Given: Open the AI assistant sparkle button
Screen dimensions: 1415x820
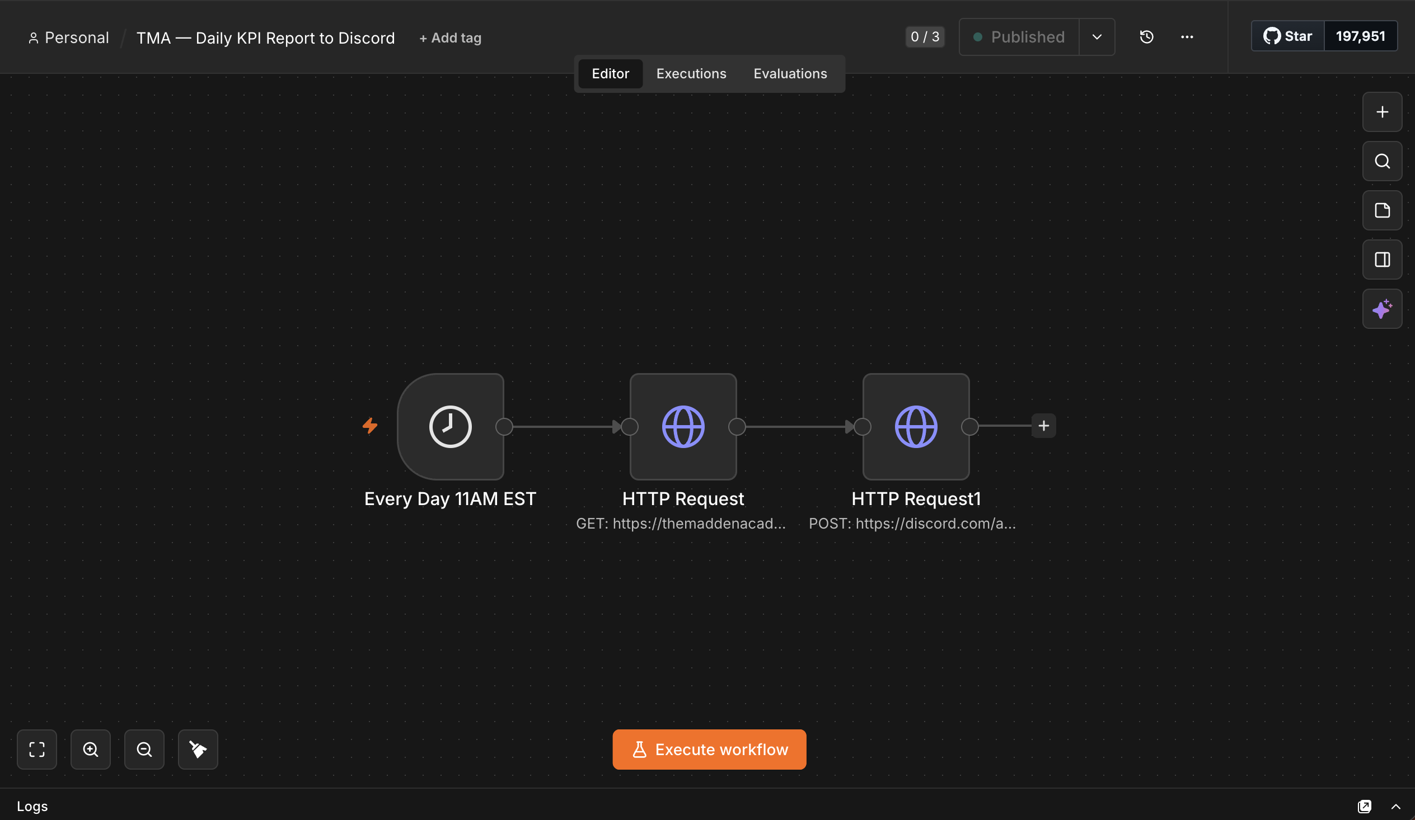Looking at the screenshot, I should tap(1382, 309).
